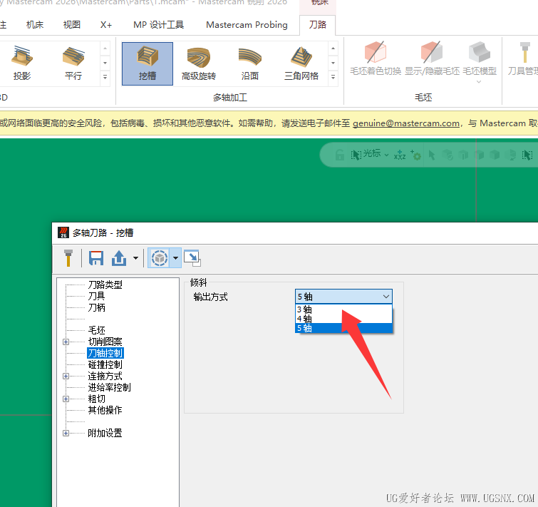Image resolution: width=538 pixels, height=507 pixels.
Task: Expand the 附加设置 tree node
Action: 66,434
